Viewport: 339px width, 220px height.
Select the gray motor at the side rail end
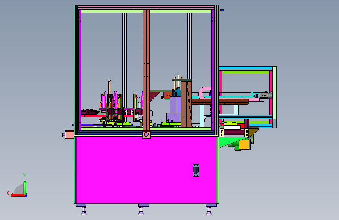[266, 96]
